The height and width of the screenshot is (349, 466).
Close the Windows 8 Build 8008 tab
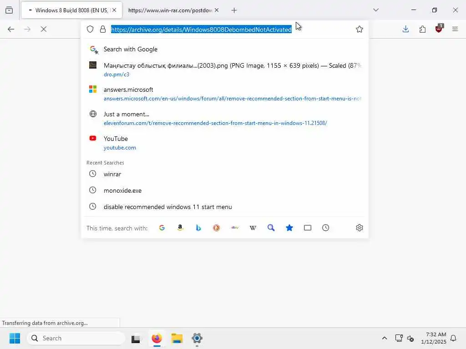pos(114,10)
